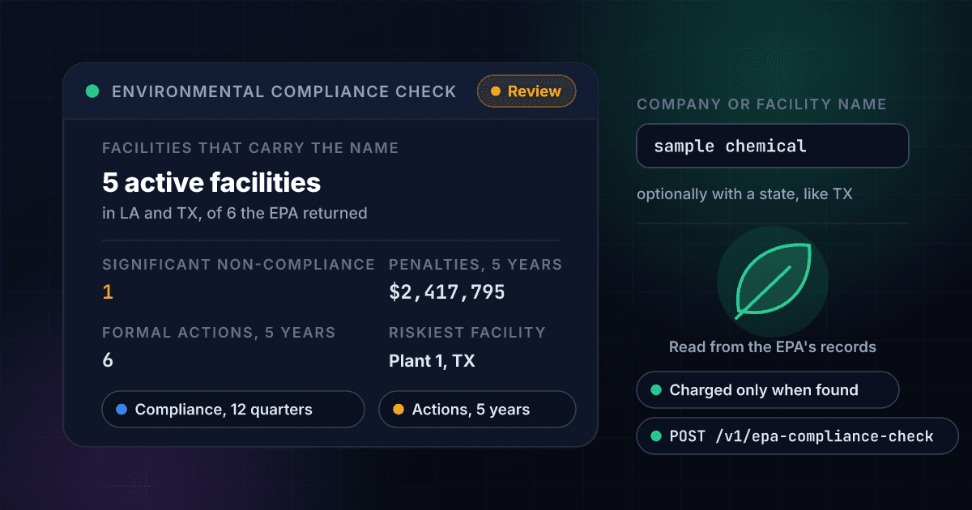
Task: Click 'Read from the EPA's records' caption
Action: (x=773, y=347)
